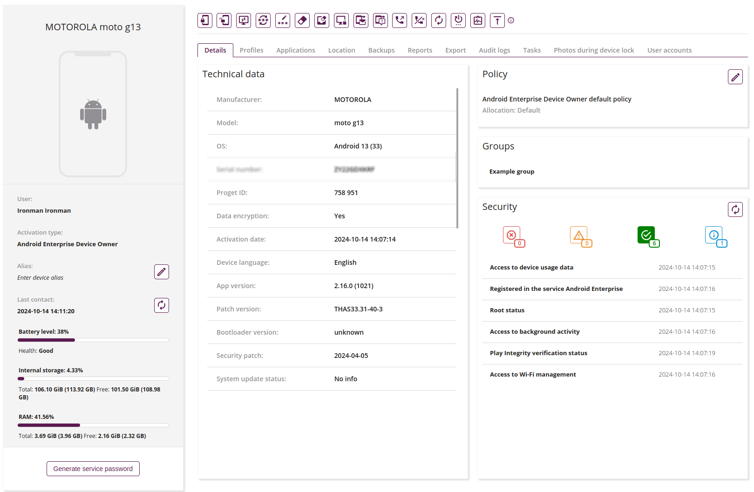Image resolution: width=754 pixels, height=492 pixels.
Task: Click Example group entry
Action: pyautogui.click(x=512, y=172)
